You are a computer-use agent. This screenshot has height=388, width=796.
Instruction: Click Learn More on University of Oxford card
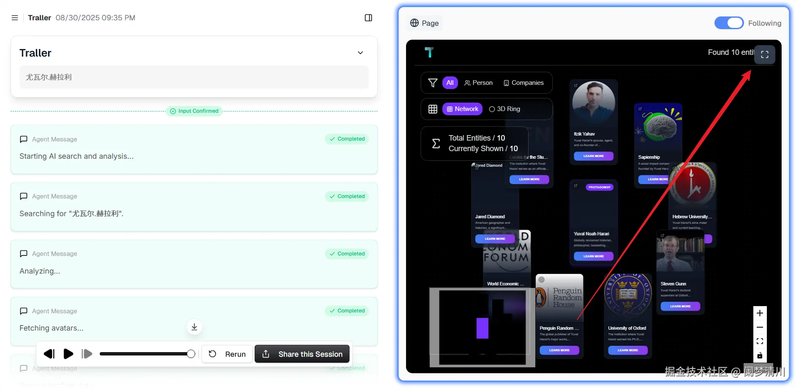[x=628, y=350]
